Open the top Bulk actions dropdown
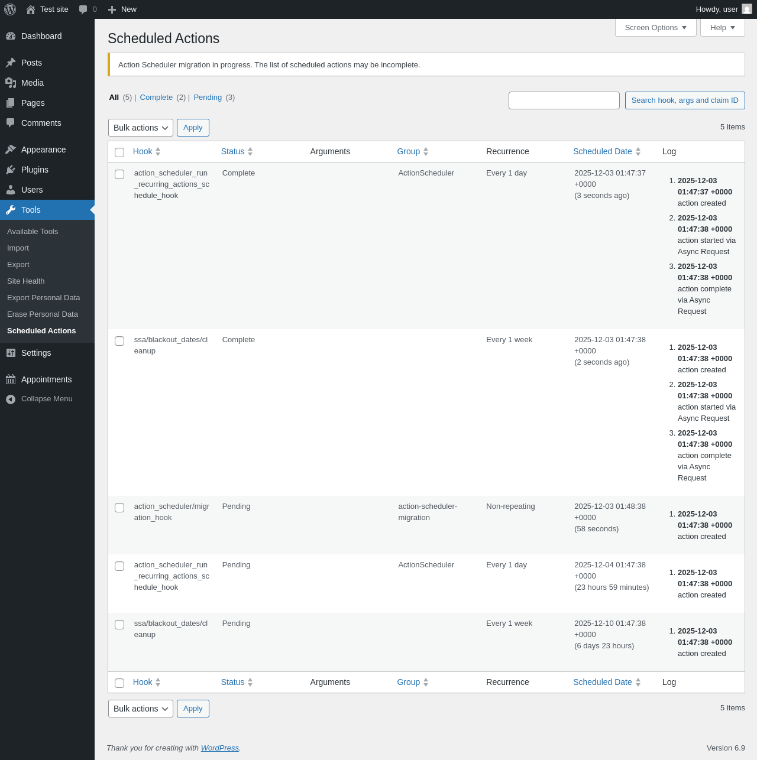This screenshot has width=757, height=760. click(141, 128)
